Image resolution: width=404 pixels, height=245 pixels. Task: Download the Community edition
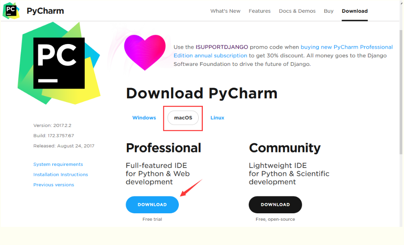coord(275,205)
